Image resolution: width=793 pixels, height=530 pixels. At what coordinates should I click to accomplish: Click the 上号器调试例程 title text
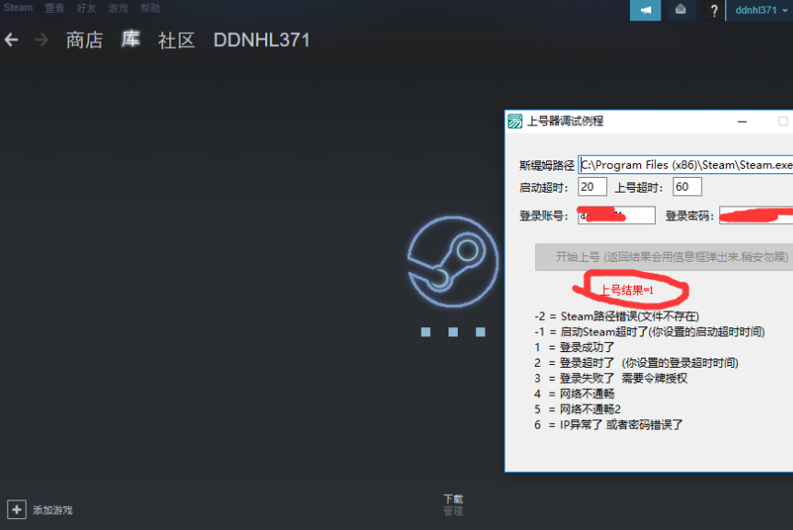[566, 121]
